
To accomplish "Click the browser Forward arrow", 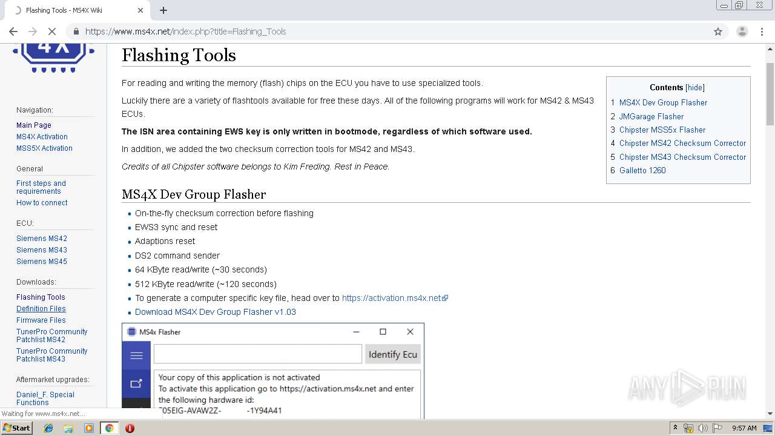I will click(x=33, y=31).
